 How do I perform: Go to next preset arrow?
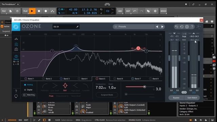pos(162,26)
